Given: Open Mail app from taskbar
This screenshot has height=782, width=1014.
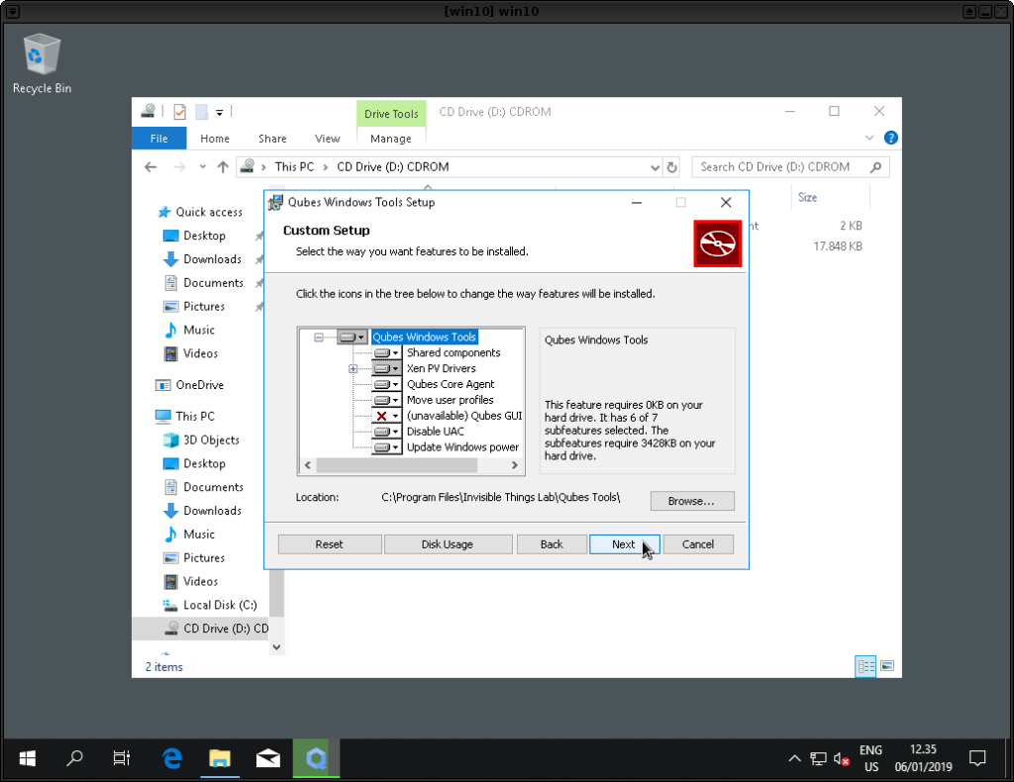Looking at the screenshot, I should click(x=267, y=758).
